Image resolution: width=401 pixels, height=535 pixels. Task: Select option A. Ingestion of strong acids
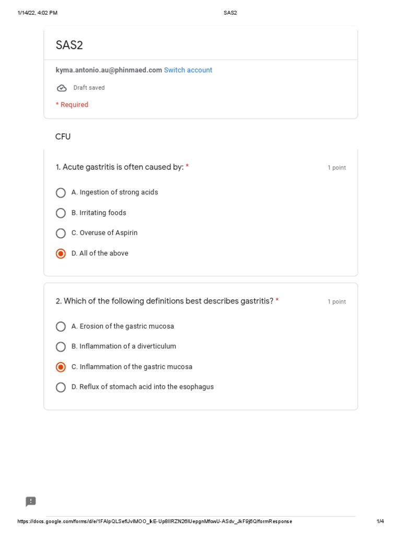coord(61,193)
